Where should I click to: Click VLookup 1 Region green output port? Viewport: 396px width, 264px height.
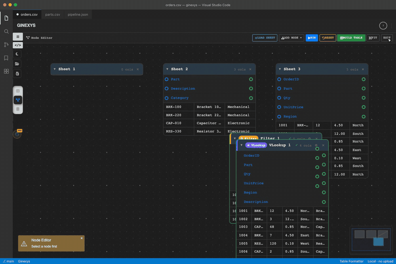(324, 193)
